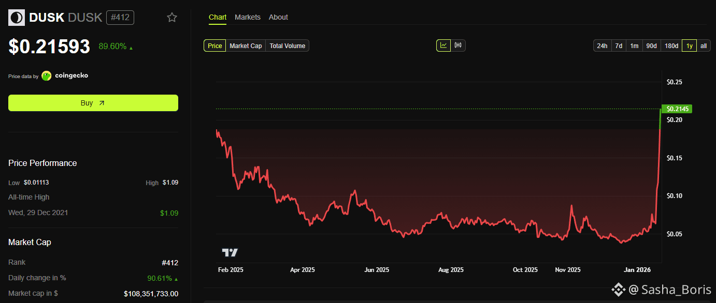Viewport: 716px width, 303px height.
Task: Click the Market Cap section heading
Action: click(30, 243)
